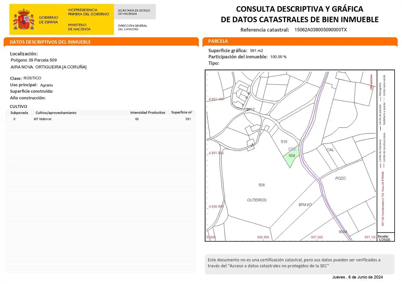
Task: Click the X coordinate label 597.000
Action: (x=317, y=237)
